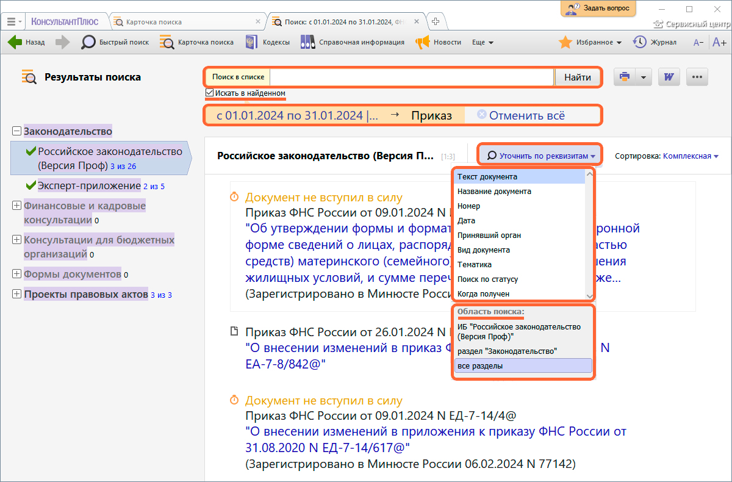
Task: Open a new tab with plus button
Action: coord(436,21)
